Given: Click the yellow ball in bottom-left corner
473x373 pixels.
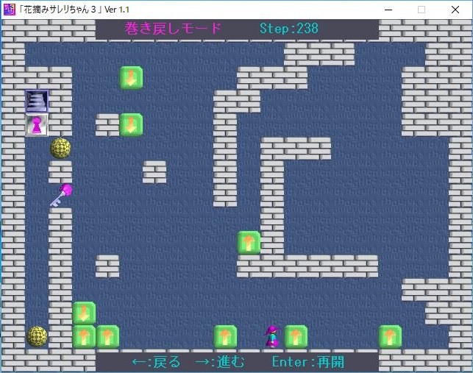Looking at the screenshot, I should tap(37, 336).
